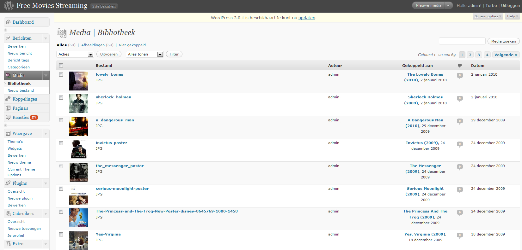The width and height of the screenshot is (522, 250).
Task: Click the Uitvoeren button
Action: [109, 54]
